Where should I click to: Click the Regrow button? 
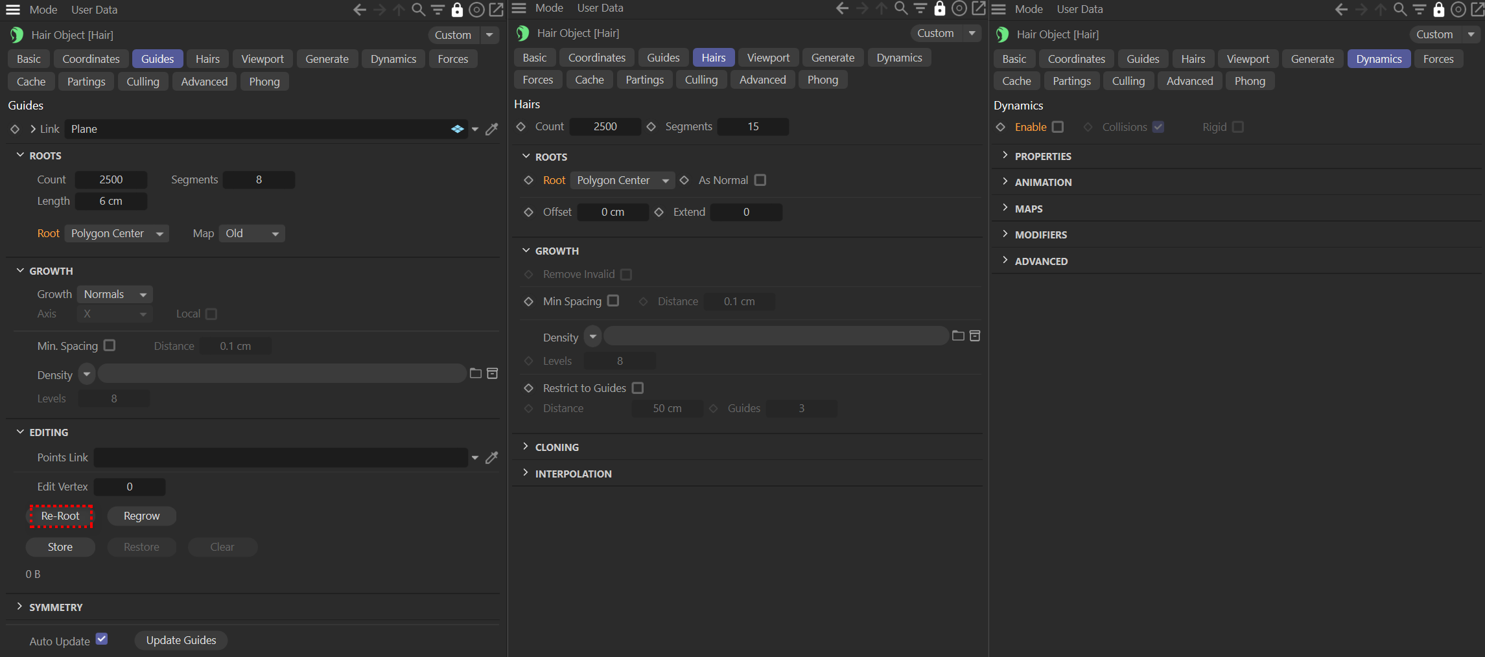141,516
